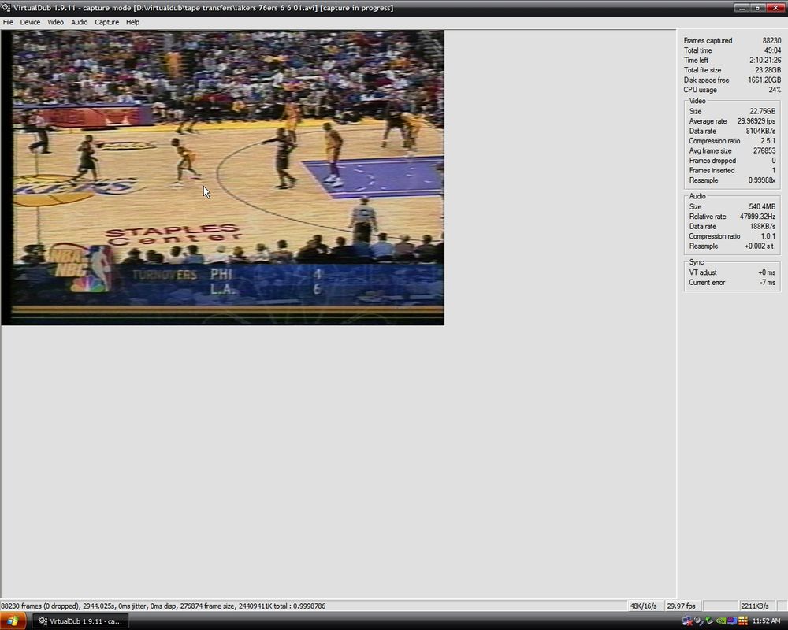Image resolution: width=788 pixels, height=630 pixels.
Task: Click the Avg frame size value 276853
Action: click(764, 150)
